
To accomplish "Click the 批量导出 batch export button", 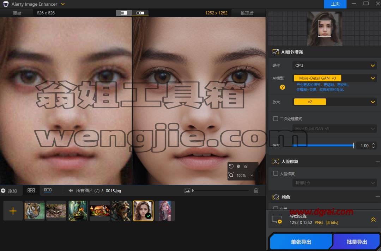I will (356, 242).
